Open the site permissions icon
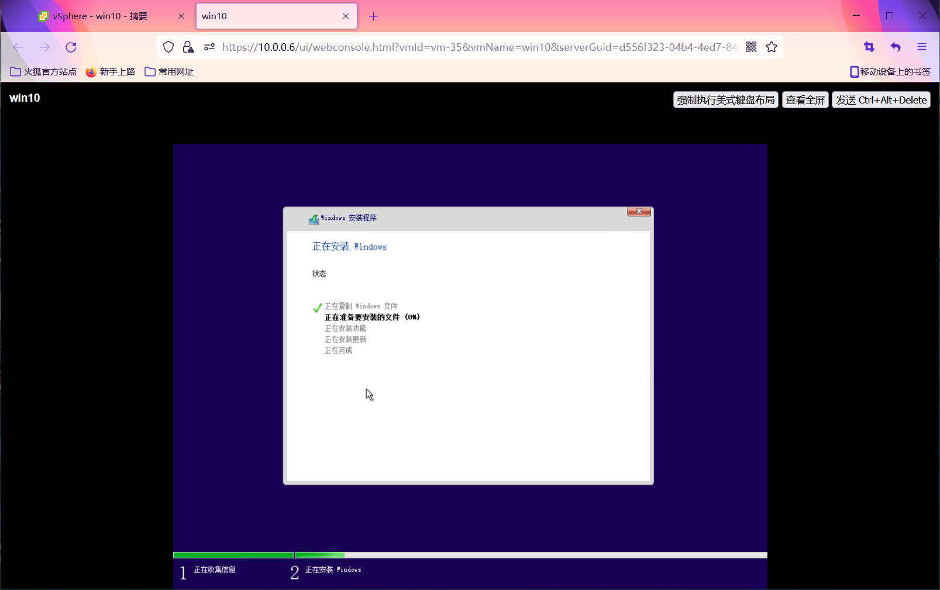 click(209, 47)
